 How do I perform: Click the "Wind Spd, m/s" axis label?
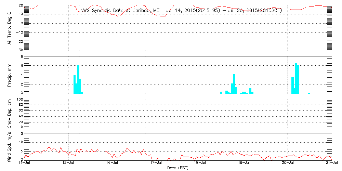(10, 146)
